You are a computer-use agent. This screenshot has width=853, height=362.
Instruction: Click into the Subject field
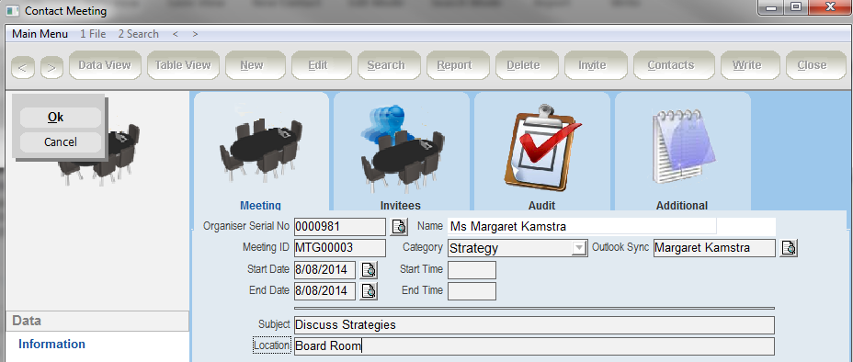click(x=534, y=325)
